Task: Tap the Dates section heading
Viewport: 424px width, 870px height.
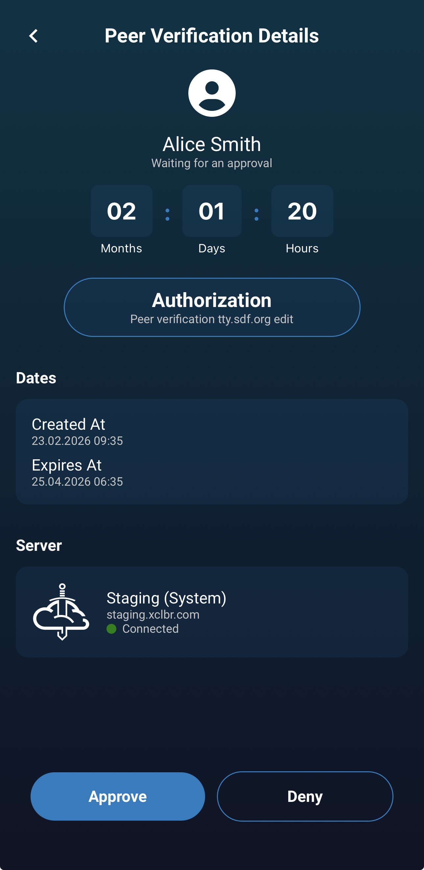Action: 36,378
